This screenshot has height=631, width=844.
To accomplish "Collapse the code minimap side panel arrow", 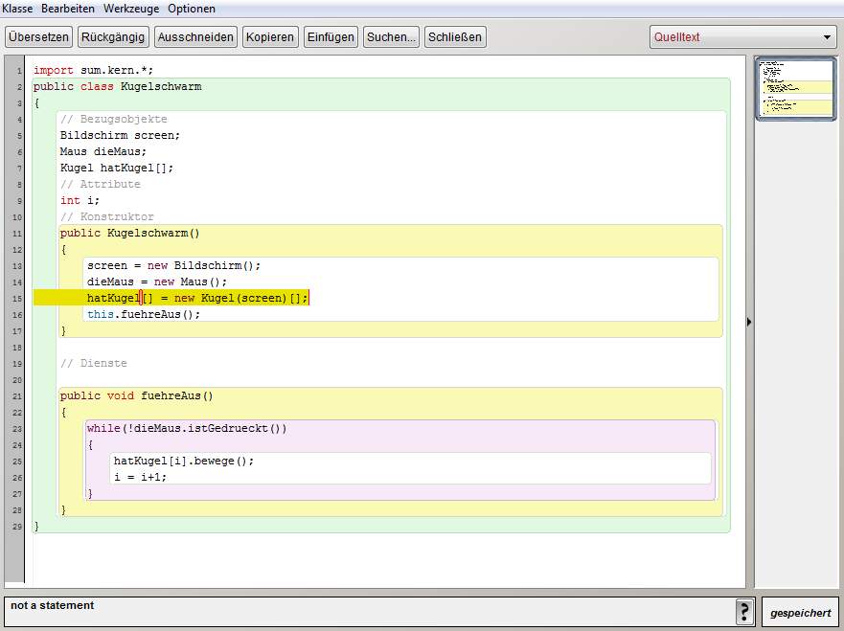I will coord(749,323).
